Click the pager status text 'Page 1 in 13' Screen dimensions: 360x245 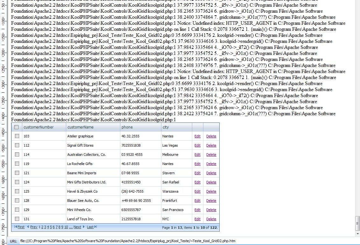(172, 228)
